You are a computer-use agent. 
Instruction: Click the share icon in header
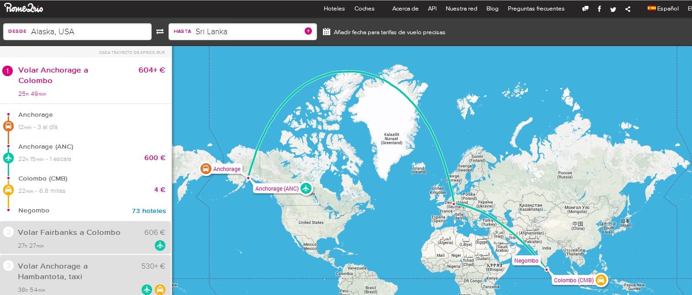coord(628,9)
